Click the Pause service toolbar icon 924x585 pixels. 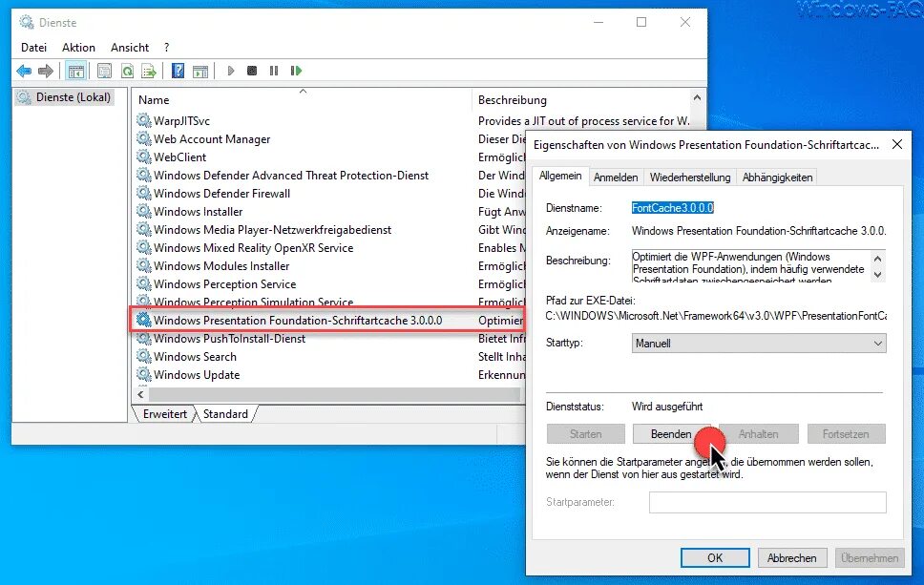click(273, 71)
